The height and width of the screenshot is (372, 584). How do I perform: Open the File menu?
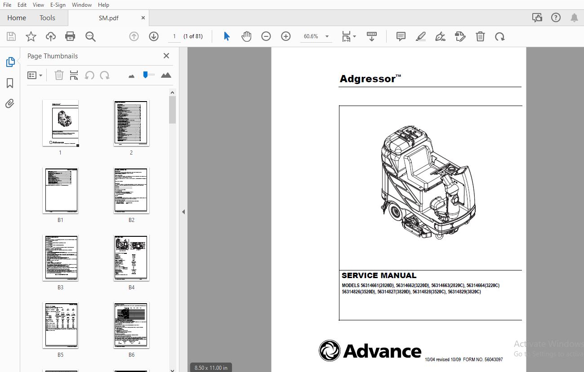7,5
